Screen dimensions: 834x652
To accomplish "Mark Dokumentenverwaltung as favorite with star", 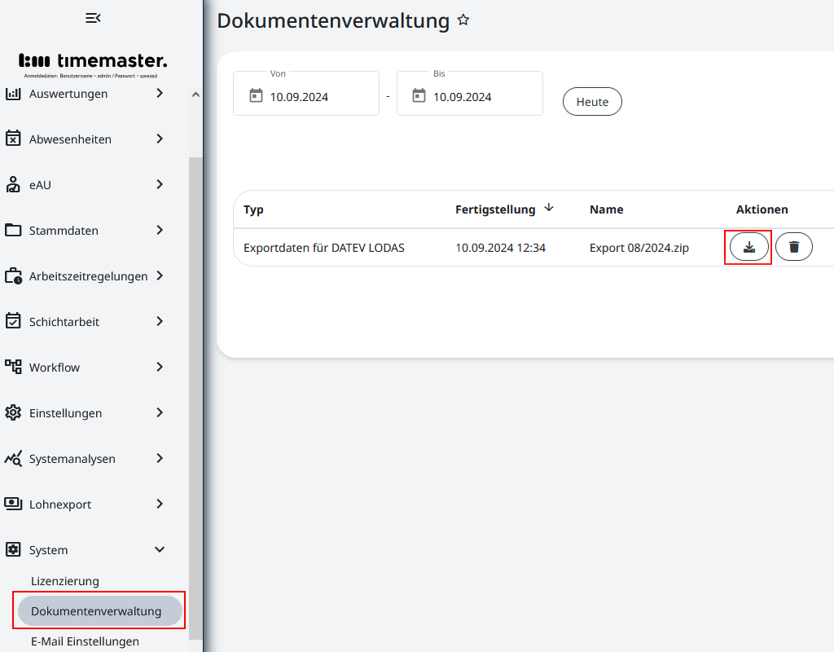I will tap(463, 20).
